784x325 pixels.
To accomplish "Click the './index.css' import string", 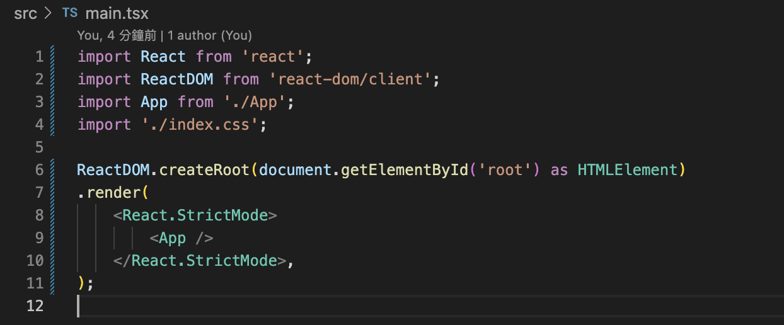I will (200, 125).
